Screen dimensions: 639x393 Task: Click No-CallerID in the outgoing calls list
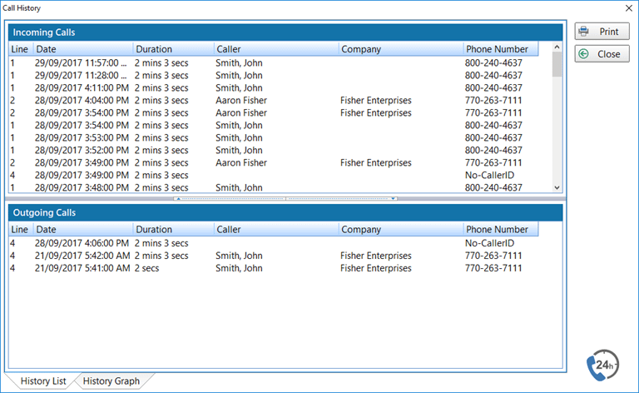click(489, 243)
